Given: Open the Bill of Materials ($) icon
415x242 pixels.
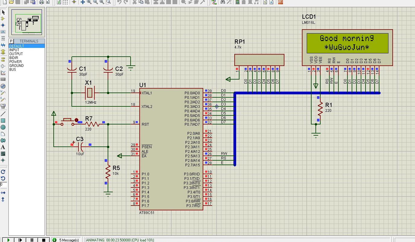Looking at the screenshot, I should tap(265, 2).
